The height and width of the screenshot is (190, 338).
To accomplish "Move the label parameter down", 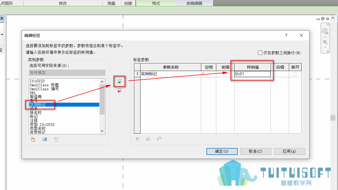I will (148, 139).
